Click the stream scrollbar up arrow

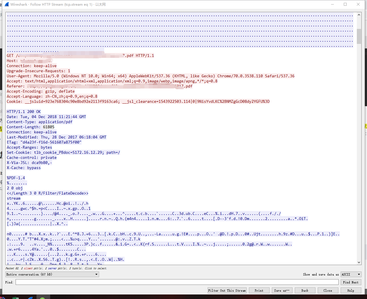(x=359, y=14)
